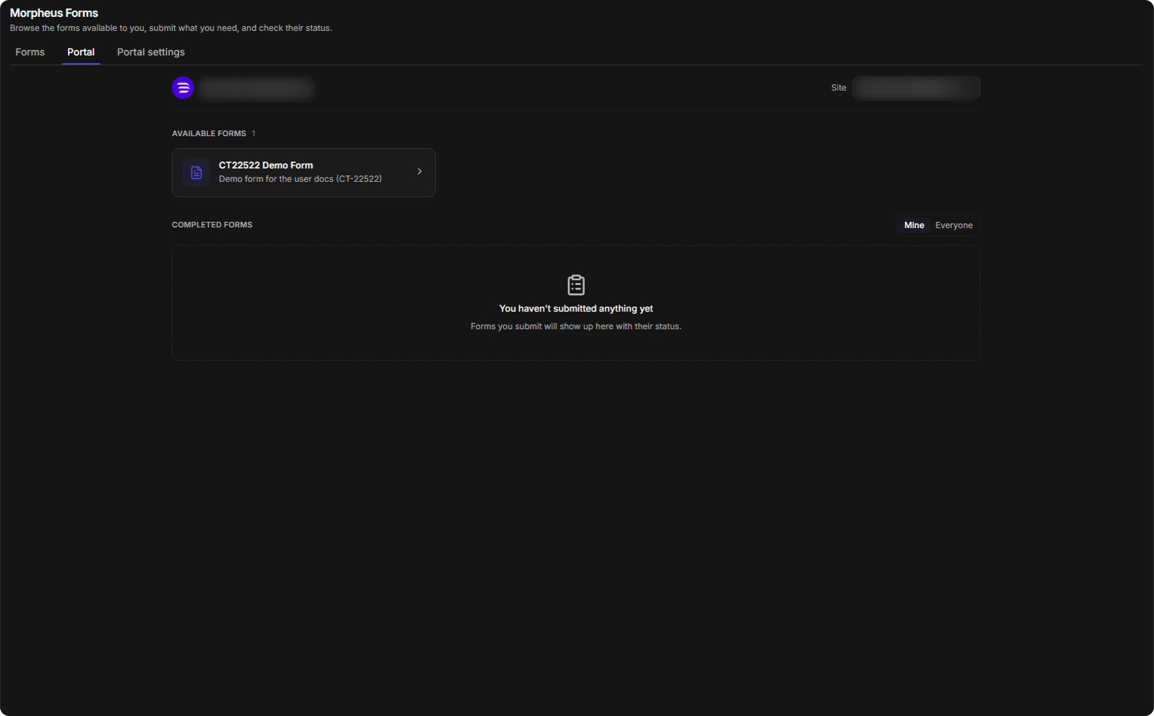Click the 'You haven't submitted anything yet' message
Viewport: 1154px width, 716px height.
tap(576, 308)
